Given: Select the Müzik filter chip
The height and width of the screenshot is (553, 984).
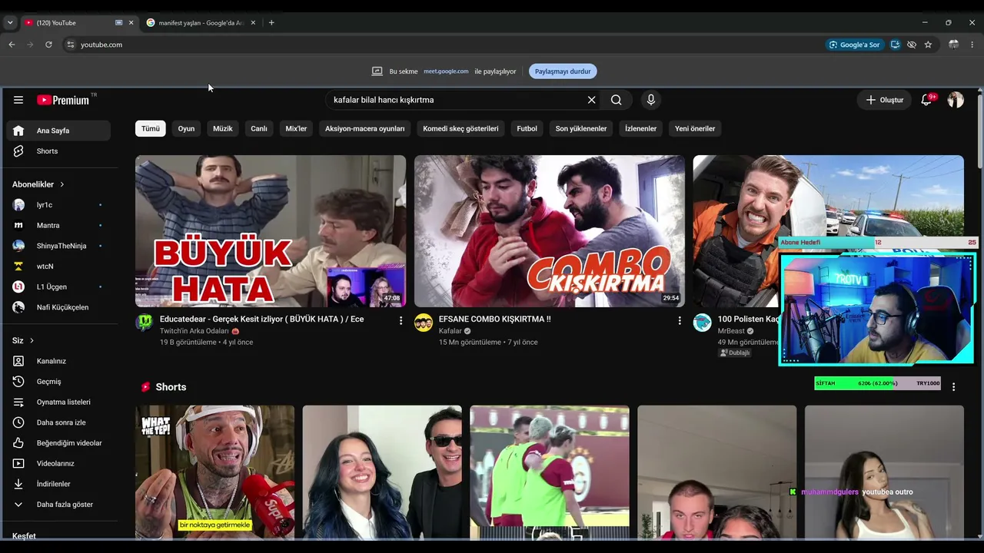Looking at the screenshot, I should 223,128.
